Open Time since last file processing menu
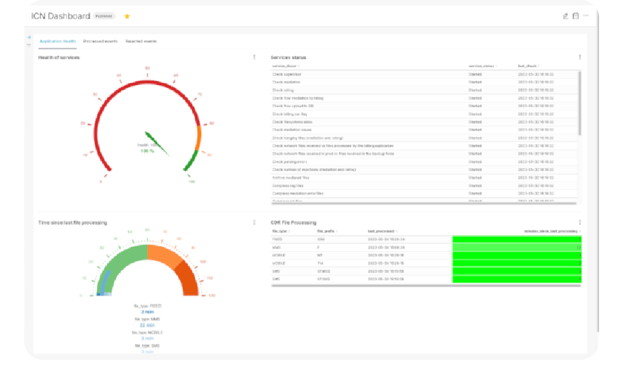Viewport: 622px width, 389px height. click(254, 223)
